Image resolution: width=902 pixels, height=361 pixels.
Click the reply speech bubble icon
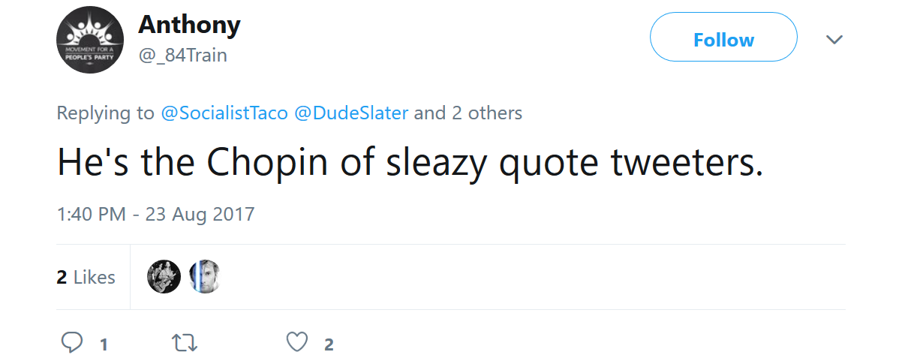point(71,343)
